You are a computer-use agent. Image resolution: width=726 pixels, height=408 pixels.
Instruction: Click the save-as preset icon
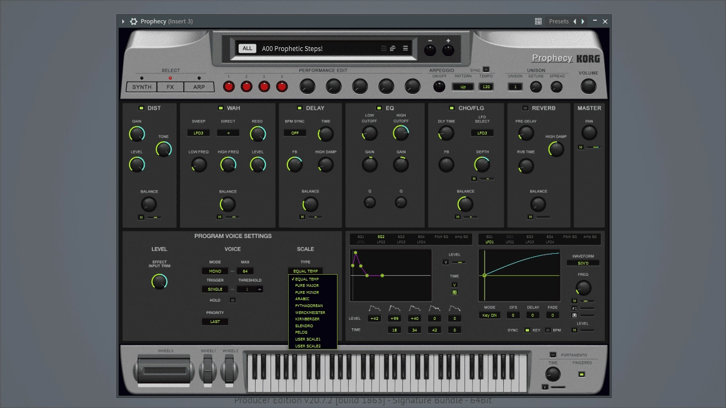pos(393,48)
